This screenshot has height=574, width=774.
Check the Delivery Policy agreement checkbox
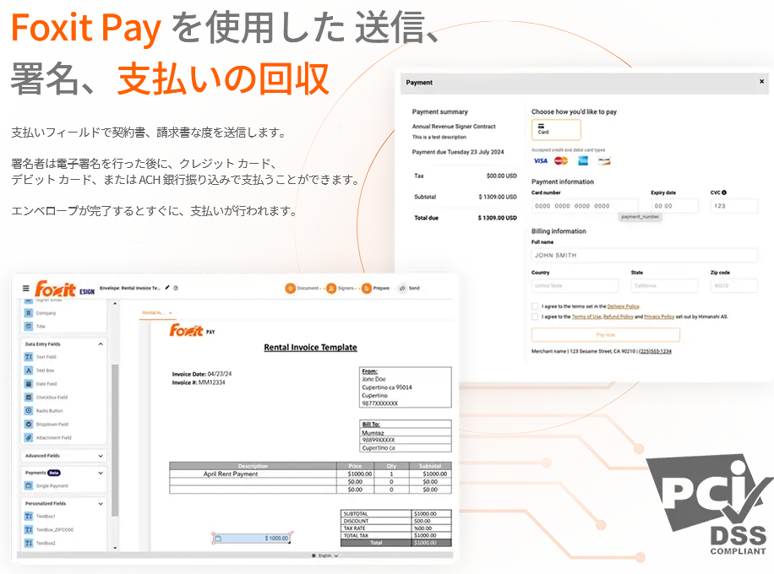click(535, 306)
